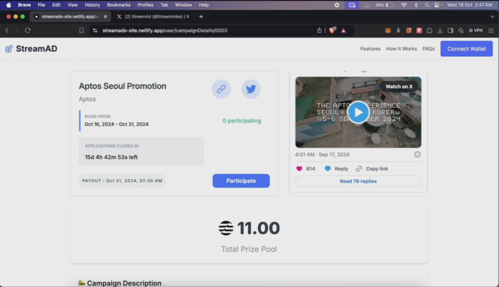
Task: Click the Oct 16, 2024 - Oct 31, 2024 dates
Action: [x=117, y=124]
